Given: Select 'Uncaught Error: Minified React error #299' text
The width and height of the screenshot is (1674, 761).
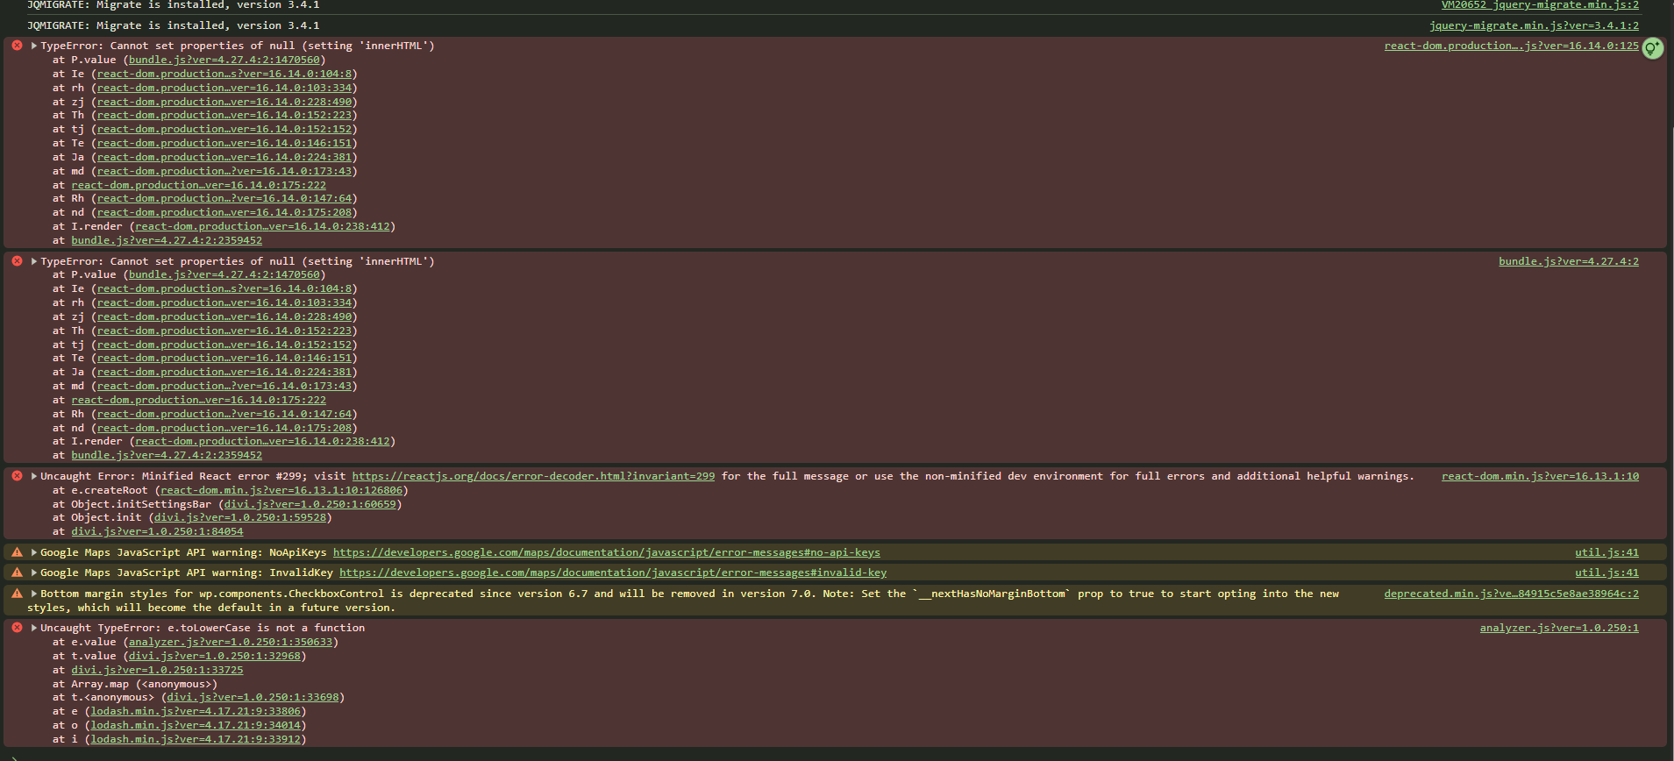Looking at the screenshot, I should [173, 476].
